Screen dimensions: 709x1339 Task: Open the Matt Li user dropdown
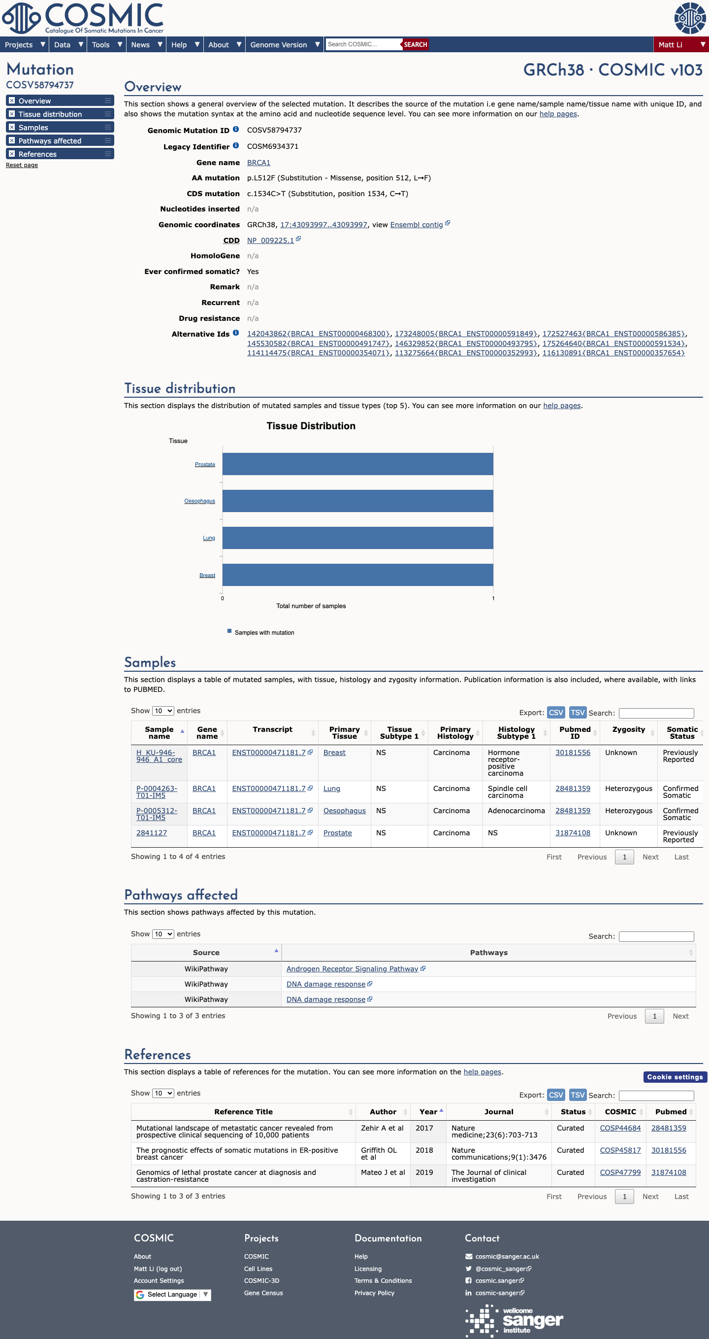coord(681,45)
